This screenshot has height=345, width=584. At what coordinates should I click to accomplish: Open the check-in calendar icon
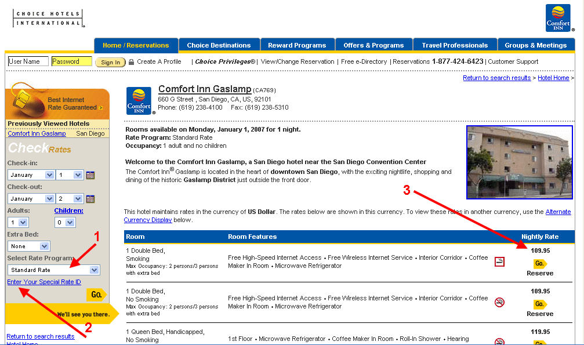coord(90,175)
